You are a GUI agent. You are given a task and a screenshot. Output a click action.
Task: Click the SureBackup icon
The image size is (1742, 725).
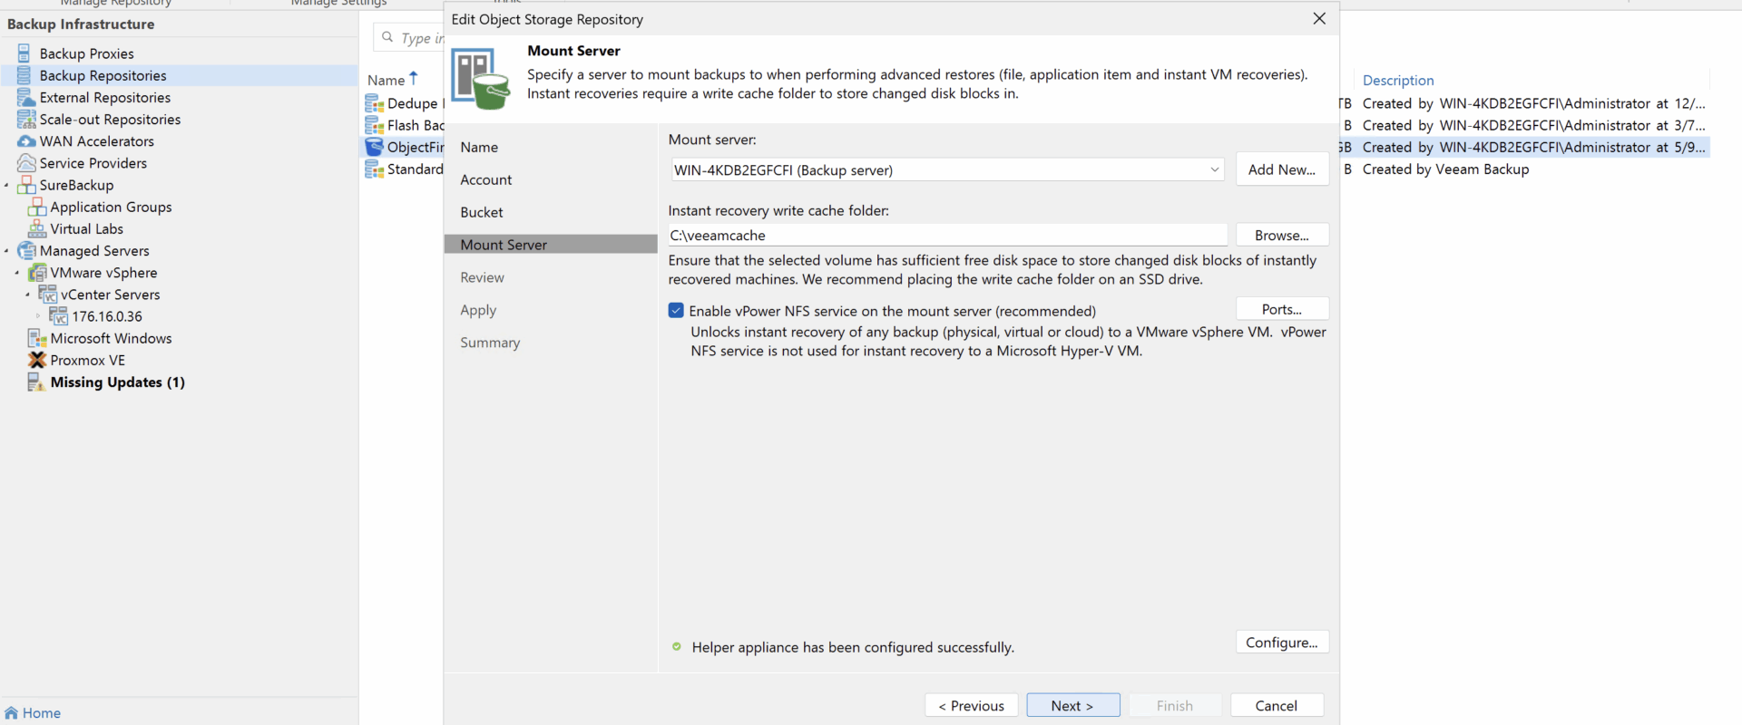coord(26,185)
